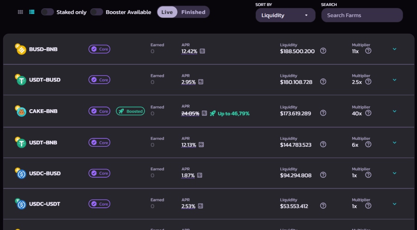
Task: Select the list view layout icon
Action: click(x=32, y=12)
